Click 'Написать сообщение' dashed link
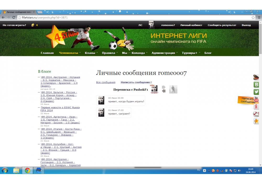This screenshot has height=184, width=262. click(135, 82)
